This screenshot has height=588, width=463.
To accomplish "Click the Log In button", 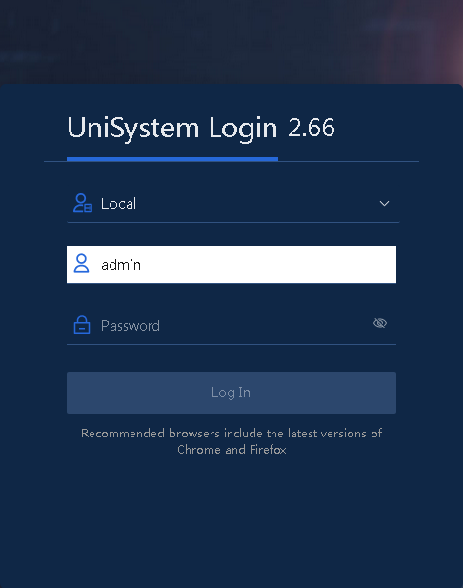I will tap(231, 393).
